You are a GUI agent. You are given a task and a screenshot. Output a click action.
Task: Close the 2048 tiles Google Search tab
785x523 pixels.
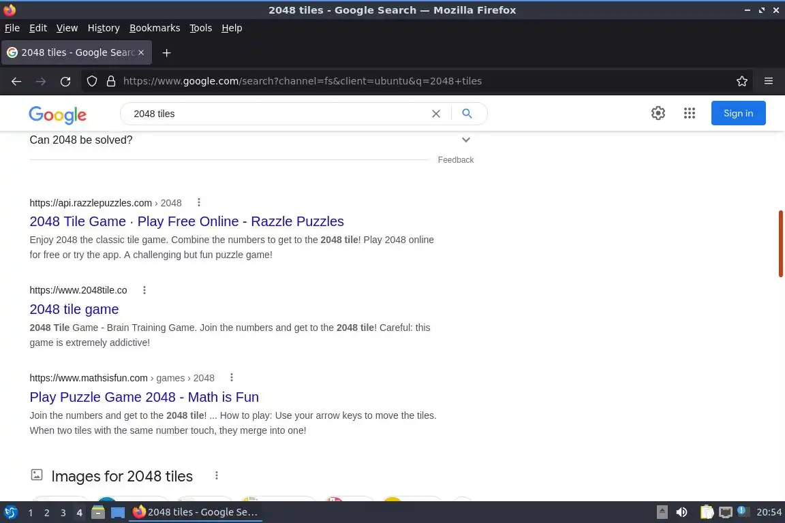pos(141,52)
